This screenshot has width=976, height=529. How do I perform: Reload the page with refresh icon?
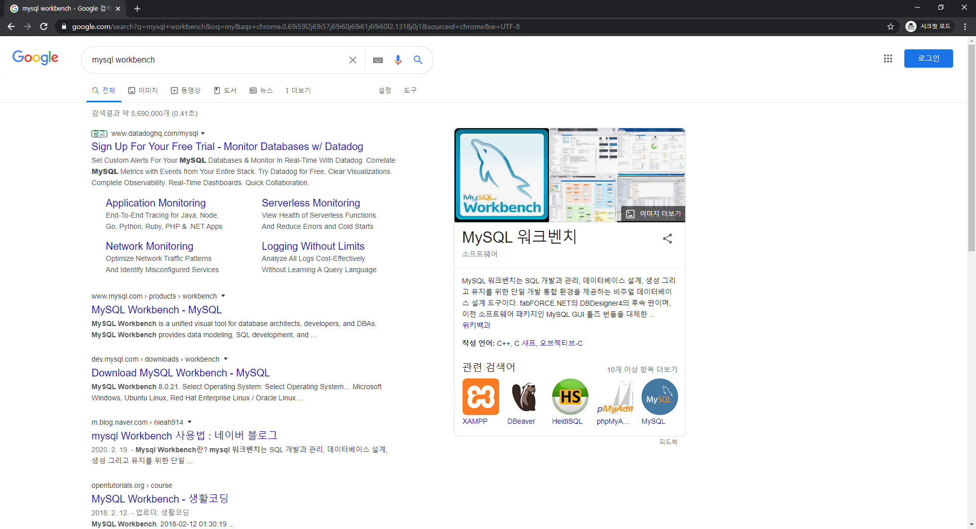[x=44, y=26]
